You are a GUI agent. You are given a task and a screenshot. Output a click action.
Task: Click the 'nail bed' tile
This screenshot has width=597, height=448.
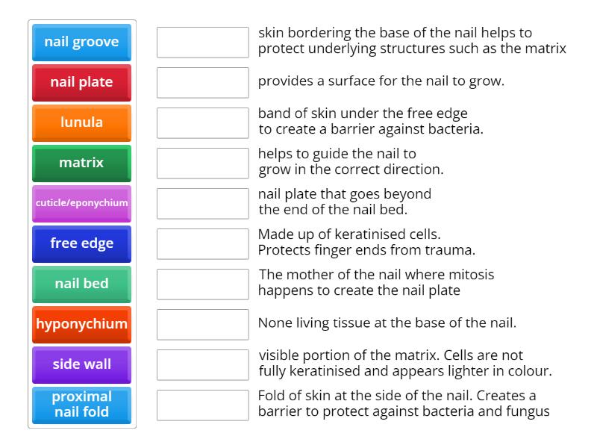(x=81, y=284)
